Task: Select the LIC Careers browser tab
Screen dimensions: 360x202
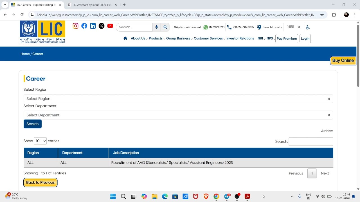Action: [36, 5]
